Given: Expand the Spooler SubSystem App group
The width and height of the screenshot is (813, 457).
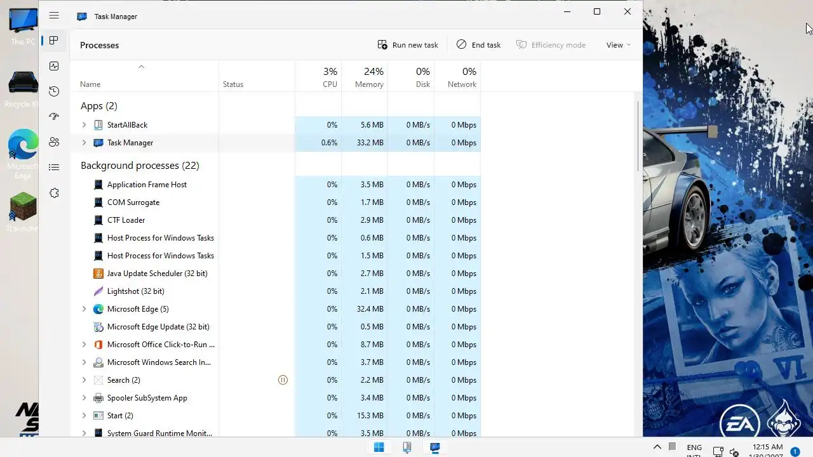Looking at the screenshot, I should pyautogui.click(x=84, y=398).
